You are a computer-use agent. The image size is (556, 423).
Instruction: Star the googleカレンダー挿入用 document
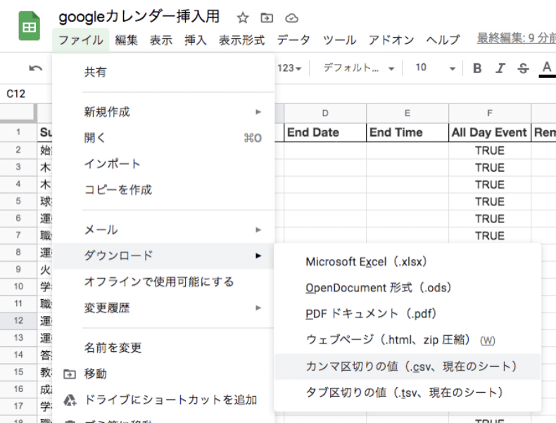pyautogui.click(x=243, y=18)
